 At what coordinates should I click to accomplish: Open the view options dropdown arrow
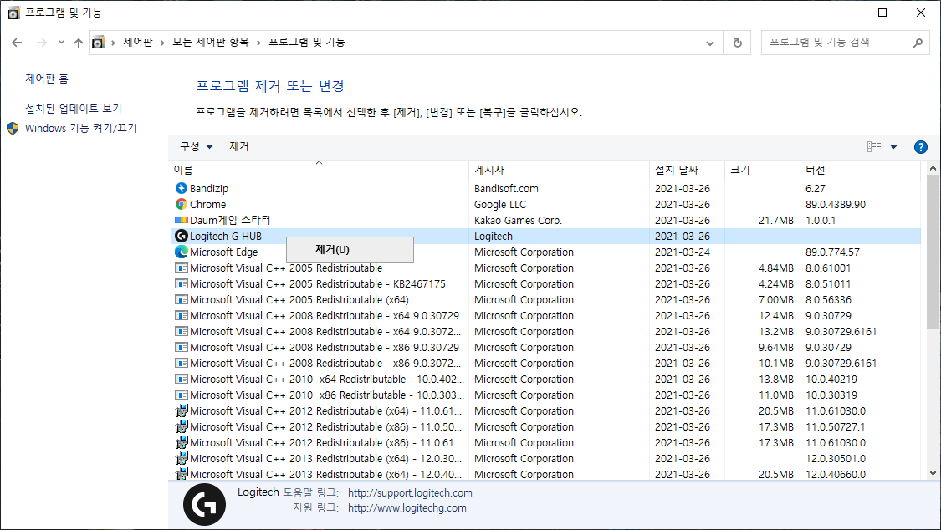[x=893, y=147]
